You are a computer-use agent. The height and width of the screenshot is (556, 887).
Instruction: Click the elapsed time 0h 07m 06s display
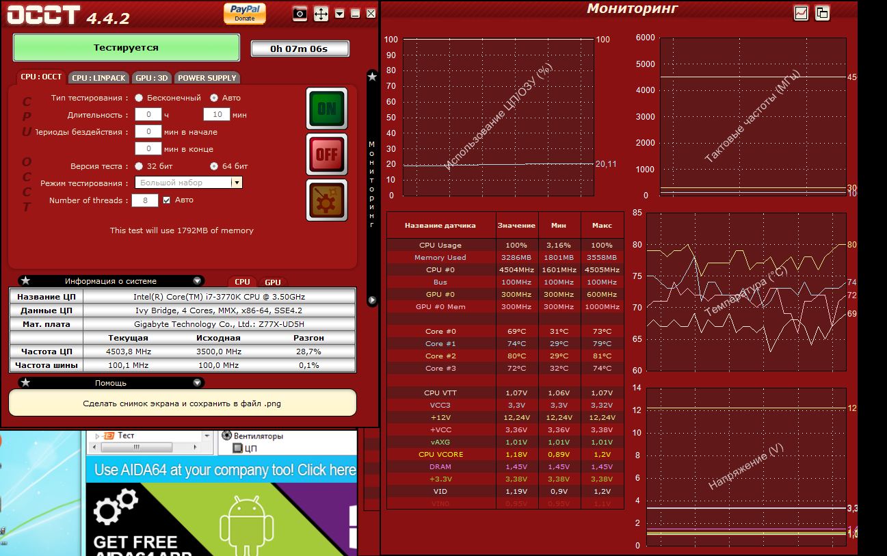(x=300, y=49)
